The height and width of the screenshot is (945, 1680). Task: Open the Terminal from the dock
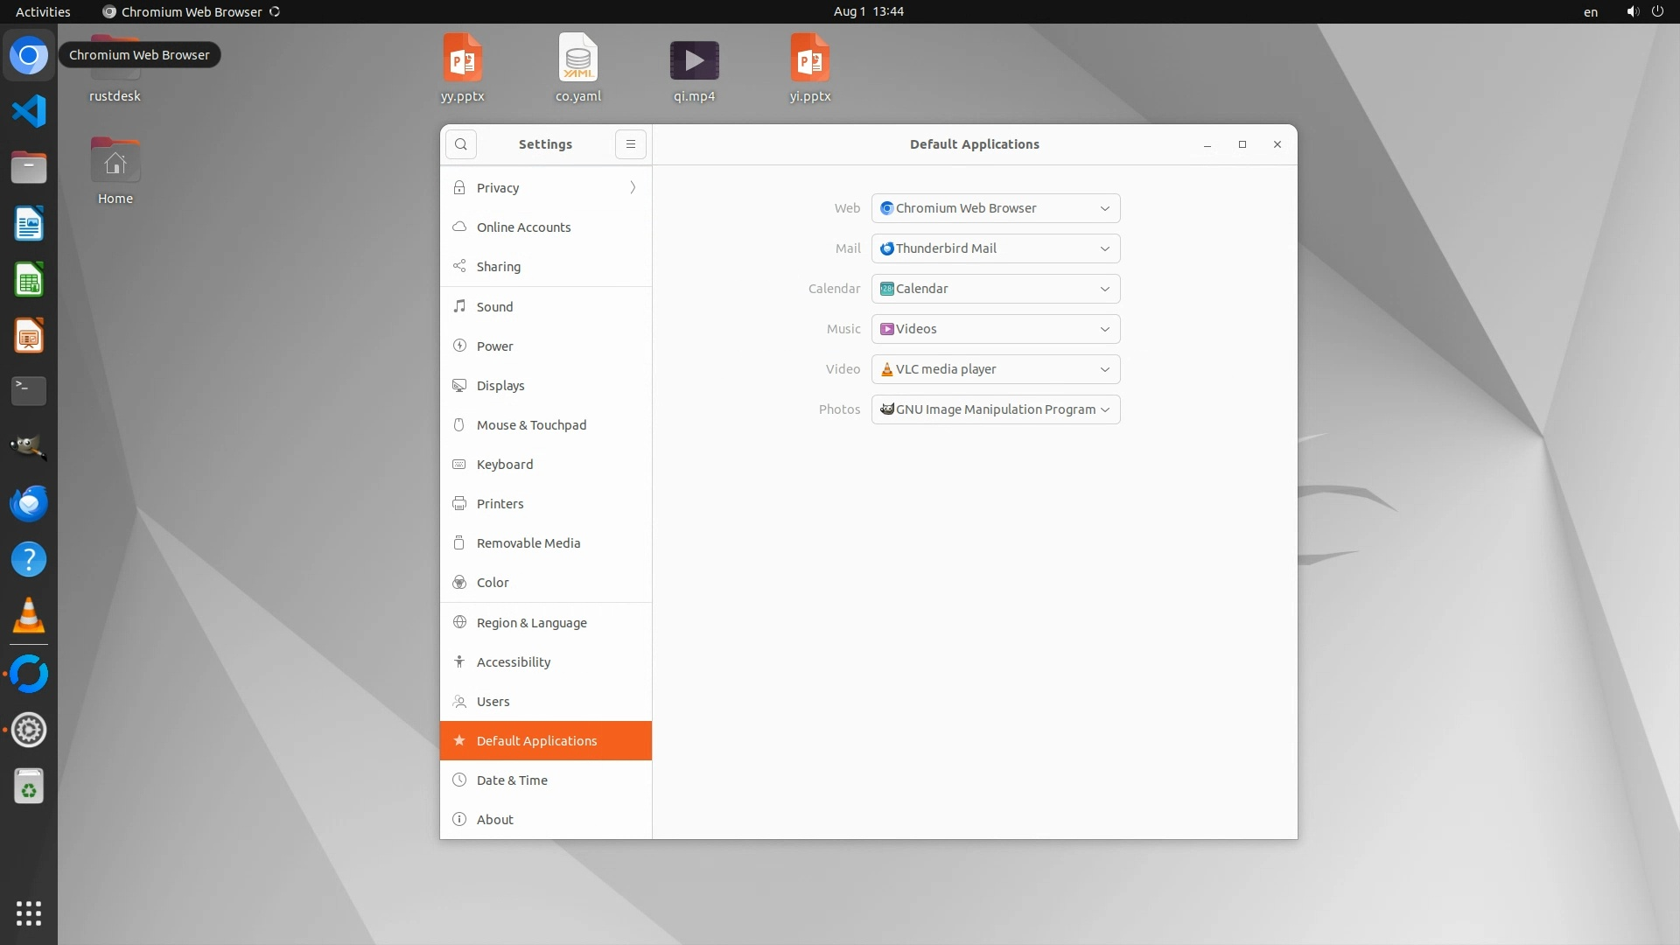coord(29,391)
